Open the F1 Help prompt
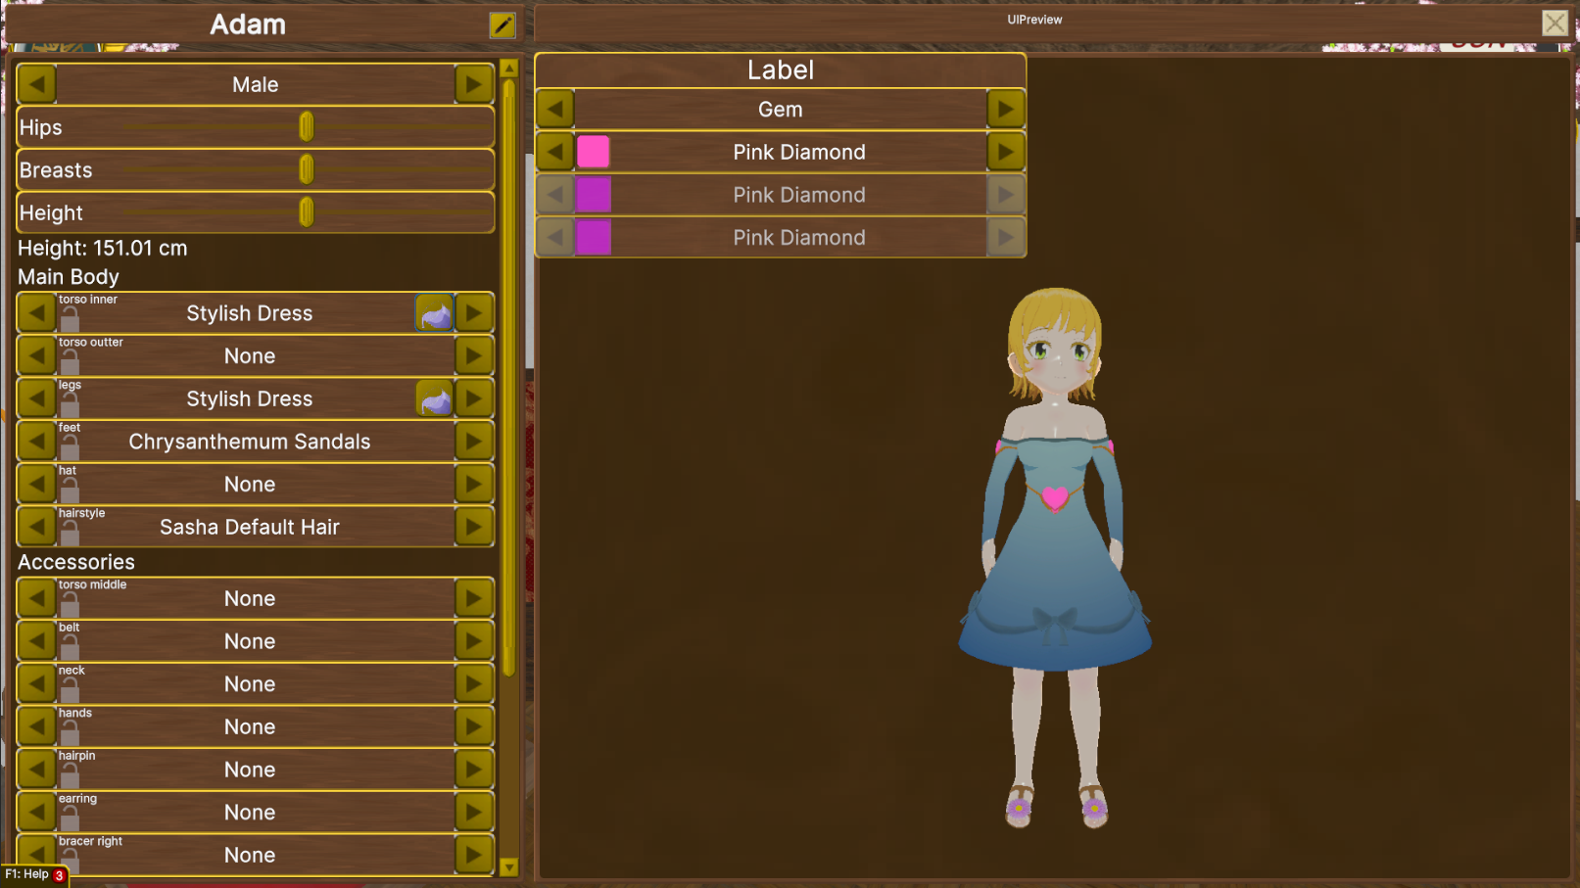Image resolution: width=1580 pixels, height=888 pixels. [35, 874]
